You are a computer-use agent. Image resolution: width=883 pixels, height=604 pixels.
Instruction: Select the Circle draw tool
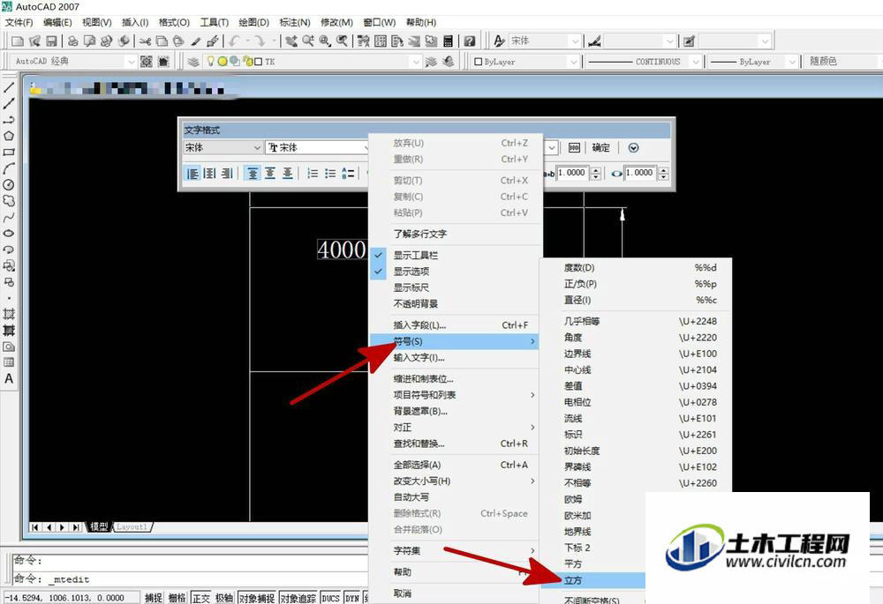[x=9, y=184]
